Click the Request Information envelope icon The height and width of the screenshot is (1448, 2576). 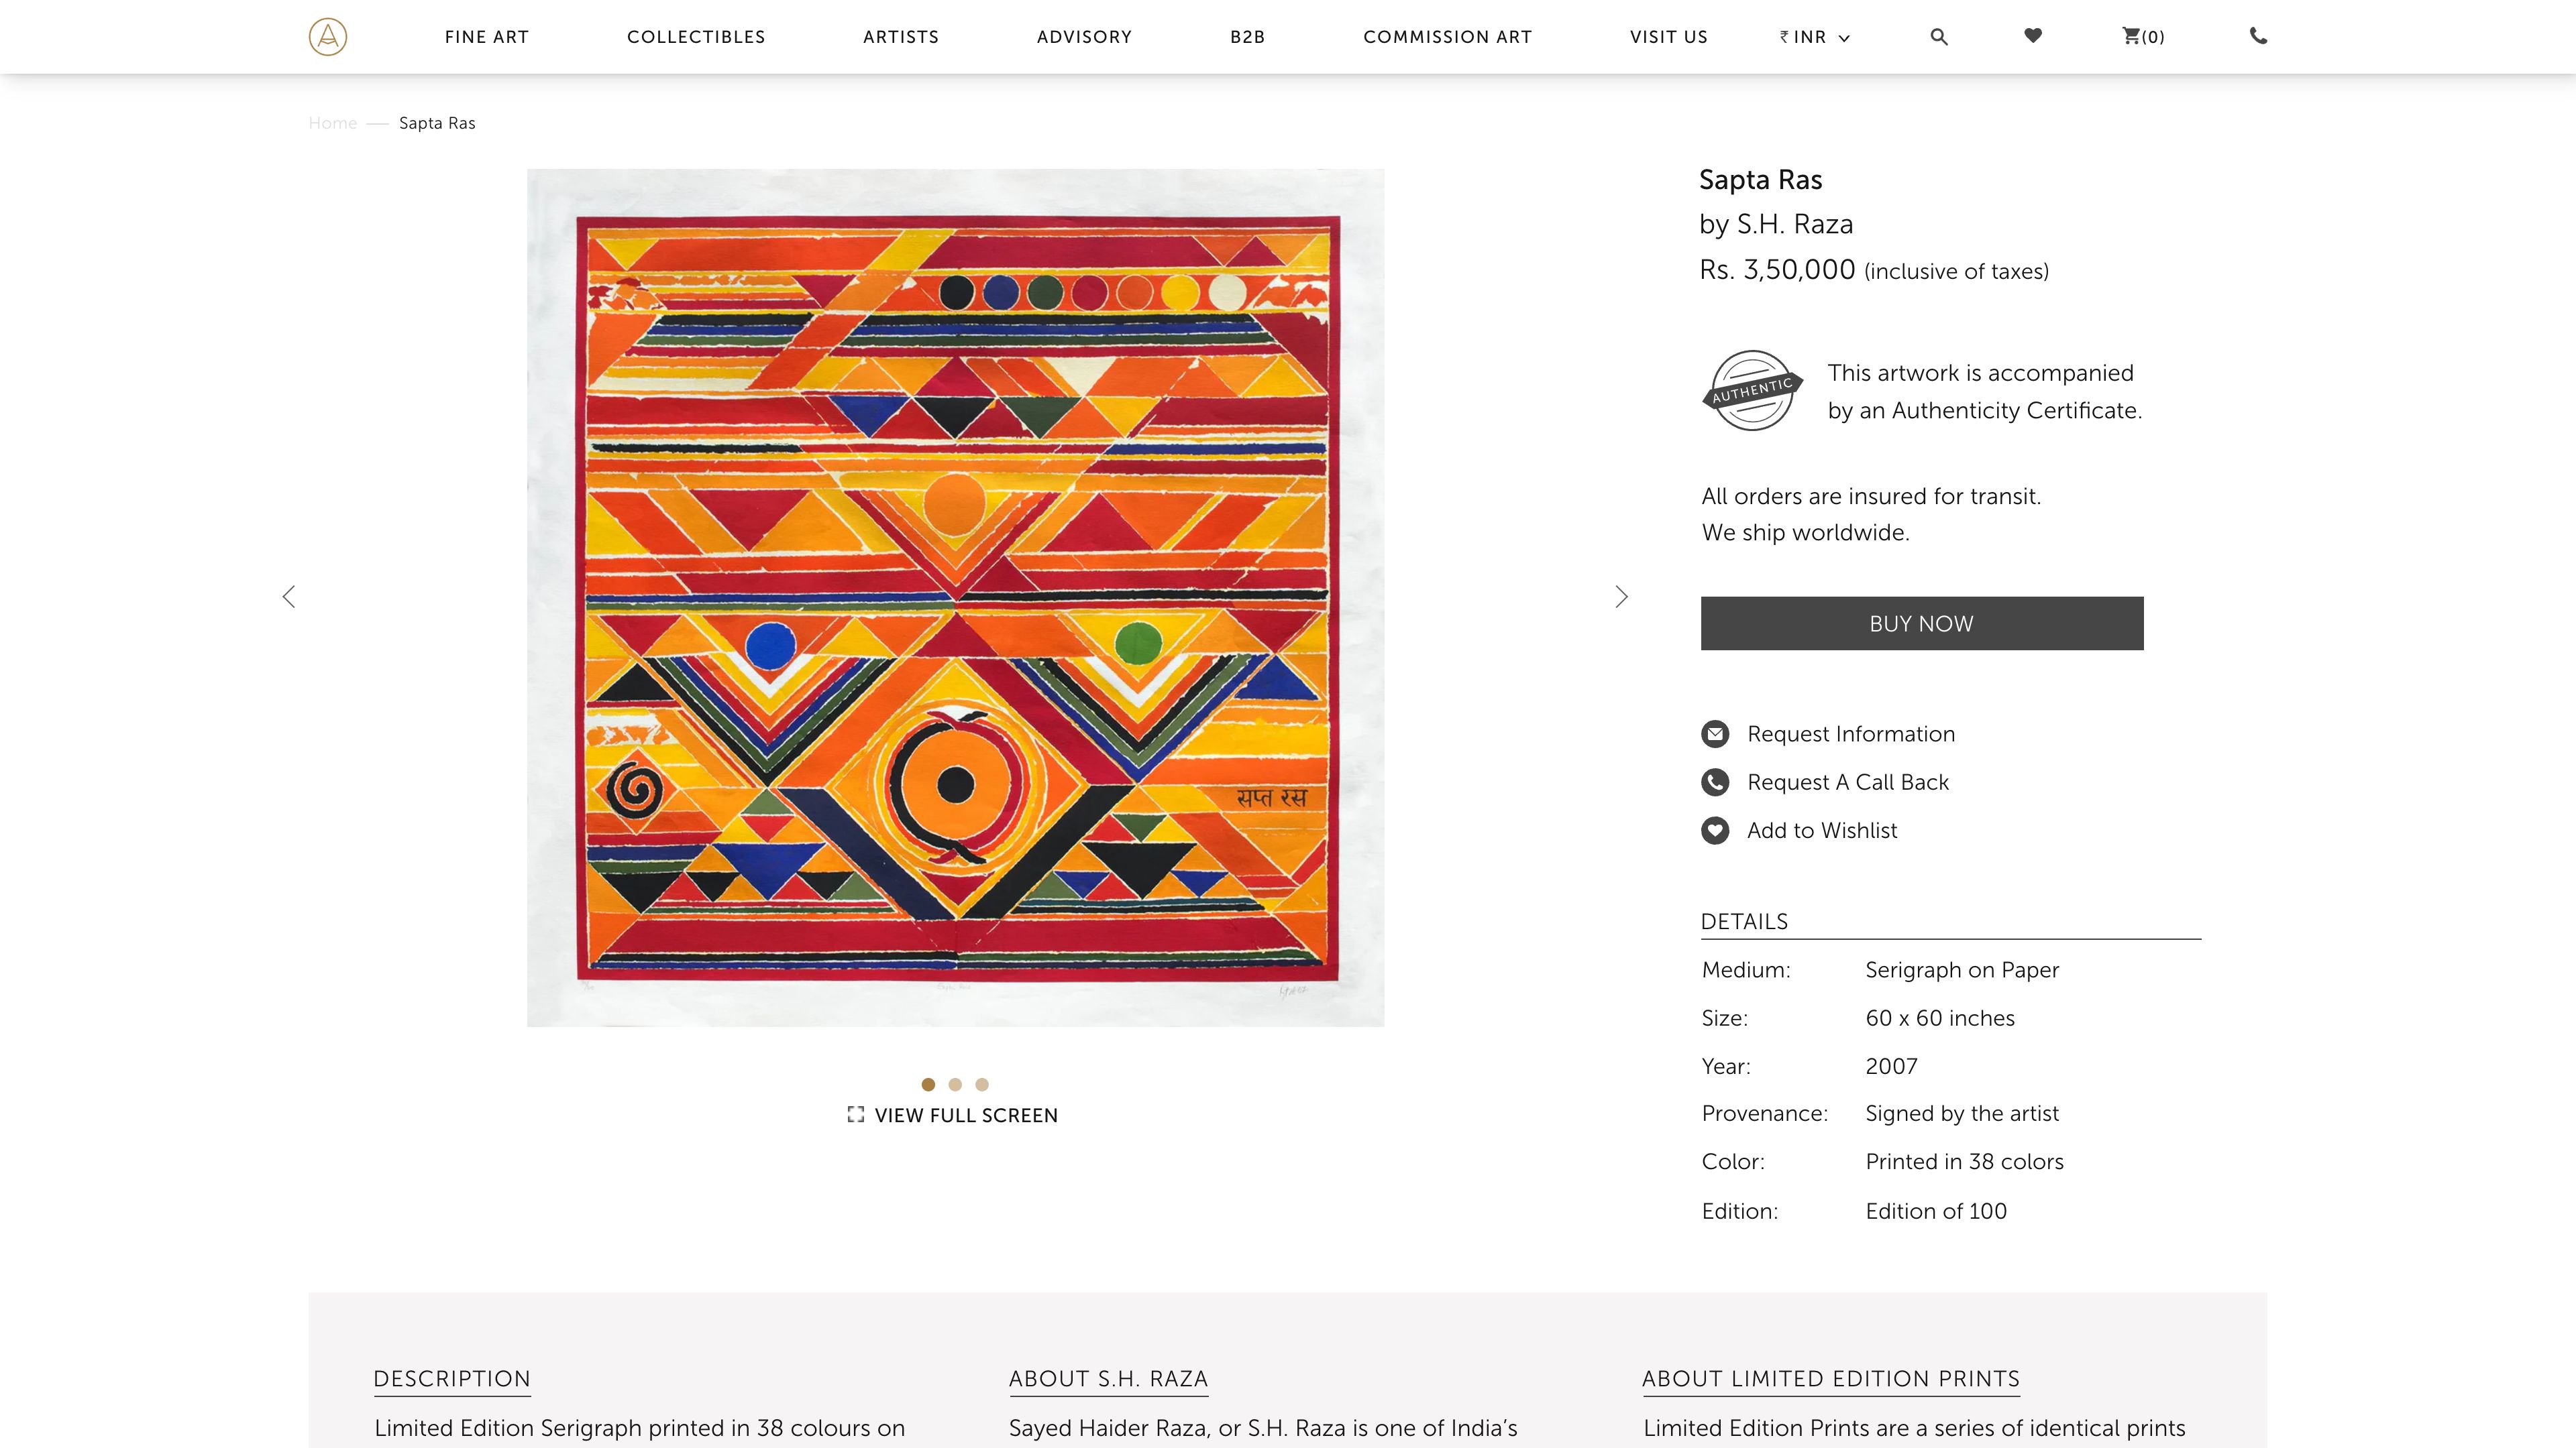coord(1715,735)
